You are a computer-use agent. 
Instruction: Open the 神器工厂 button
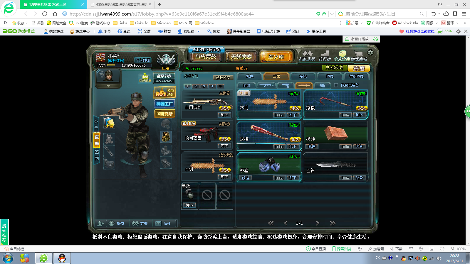click(x=164, y=104)
